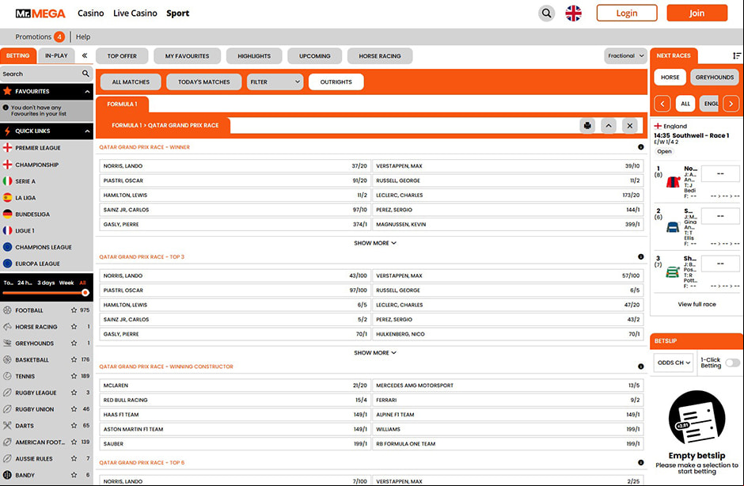
Task: Open the Filter dropdown
Action: click(x=275, y=82)
